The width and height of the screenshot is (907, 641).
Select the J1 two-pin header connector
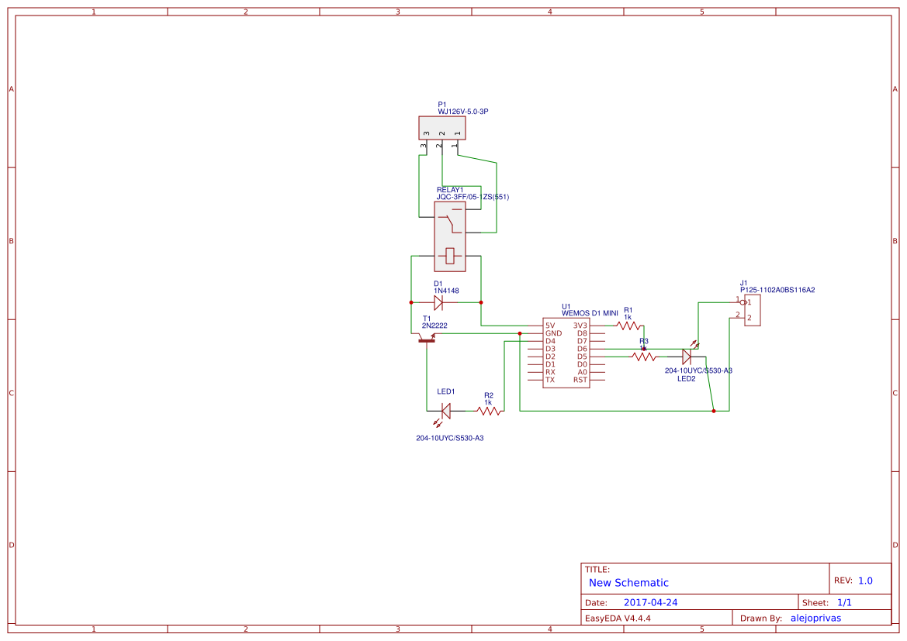752,310
